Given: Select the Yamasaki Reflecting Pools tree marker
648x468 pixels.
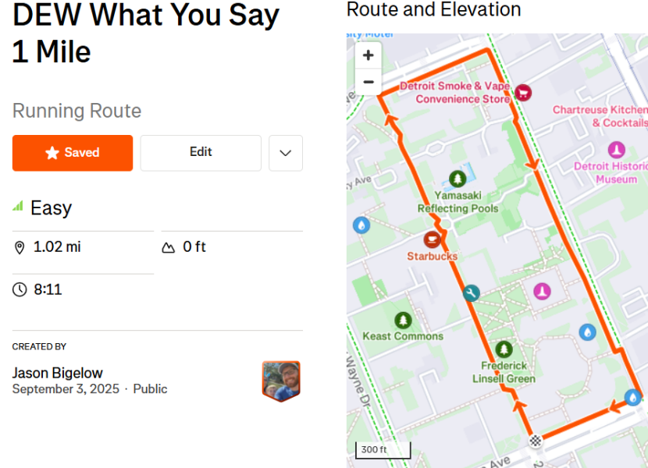Looking at the screenshot, I should (x=458, y=179).
